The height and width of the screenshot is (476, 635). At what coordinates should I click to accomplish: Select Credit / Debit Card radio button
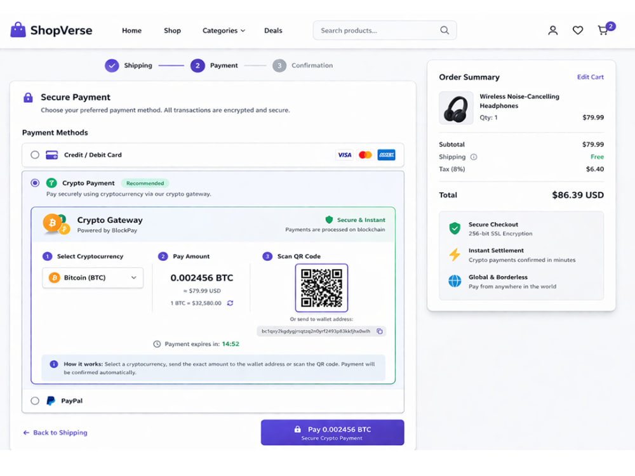pyautogui.click(x=35, y=155)
